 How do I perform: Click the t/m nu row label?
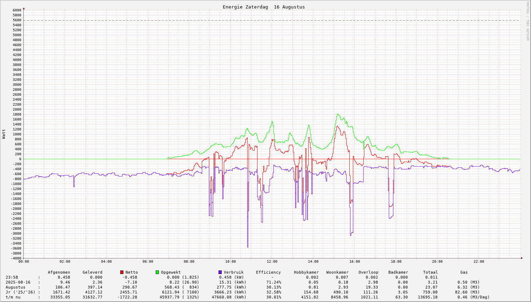point(13,297)
